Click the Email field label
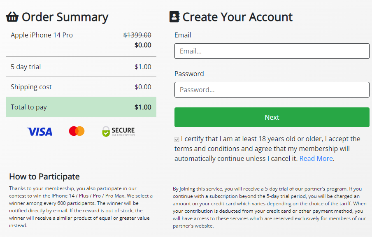372x237 pixels. pyautogui.click(x=183, y=35)
